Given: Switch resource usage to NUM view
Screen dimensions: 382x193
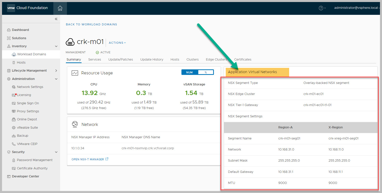Looking at the screenshot, I should (x=189, y=72).
